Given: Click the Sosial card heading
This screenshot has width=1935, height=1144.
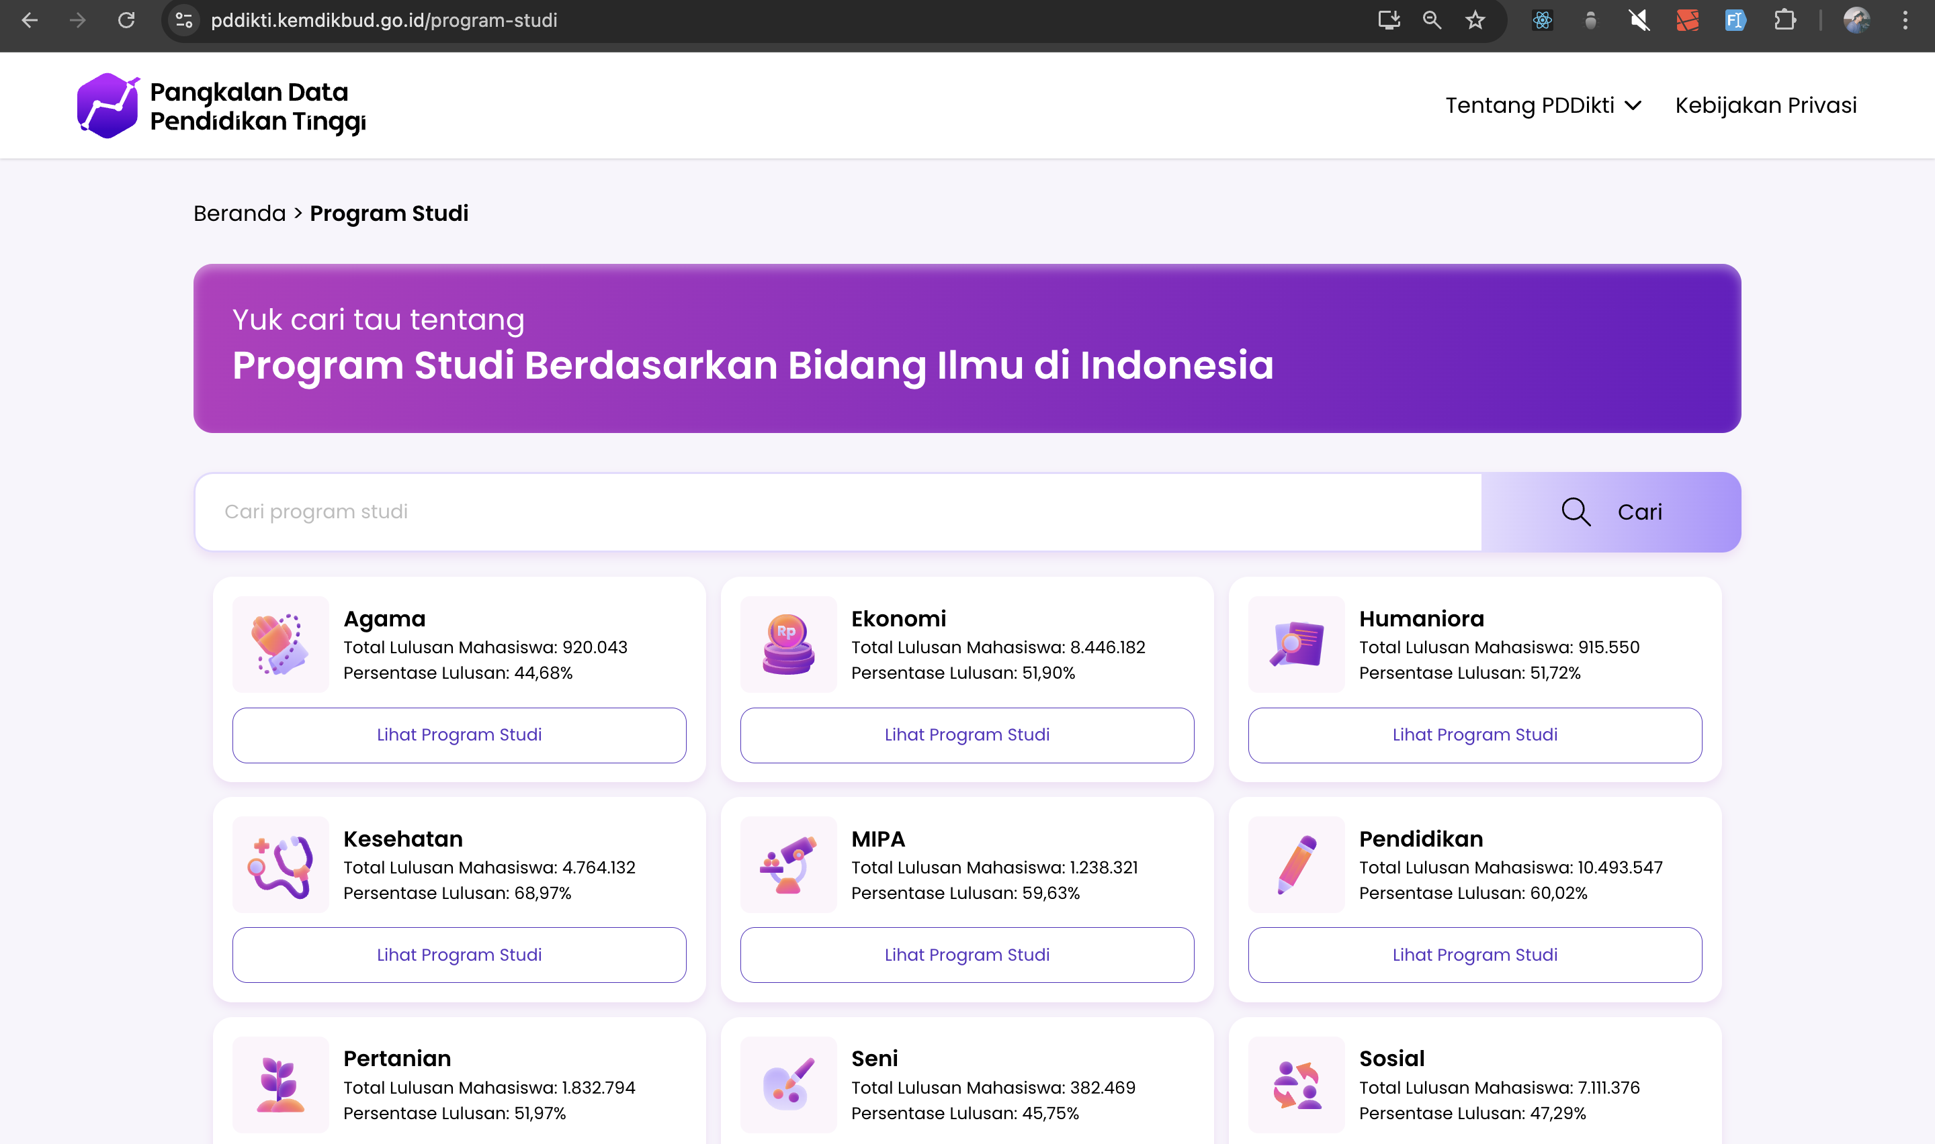Looking at the screenshot, I should 1391,1059.
